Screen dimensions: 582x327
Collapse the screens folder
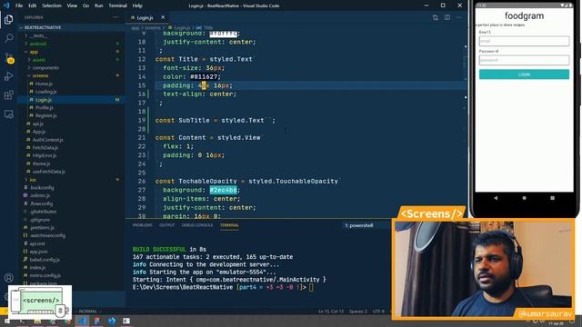(x=40, y=75)
